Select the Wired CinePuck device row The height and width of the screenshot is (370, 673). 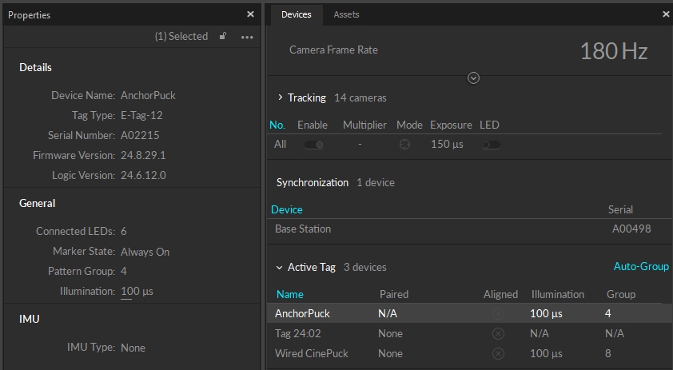pyautogui.click(x=312, y=353)
